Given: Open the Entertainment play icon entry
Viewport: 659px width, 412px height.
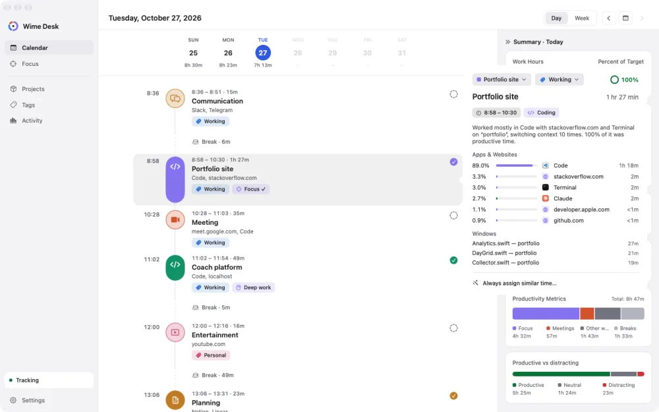Looking at the screenshot, I should point(175,332).
